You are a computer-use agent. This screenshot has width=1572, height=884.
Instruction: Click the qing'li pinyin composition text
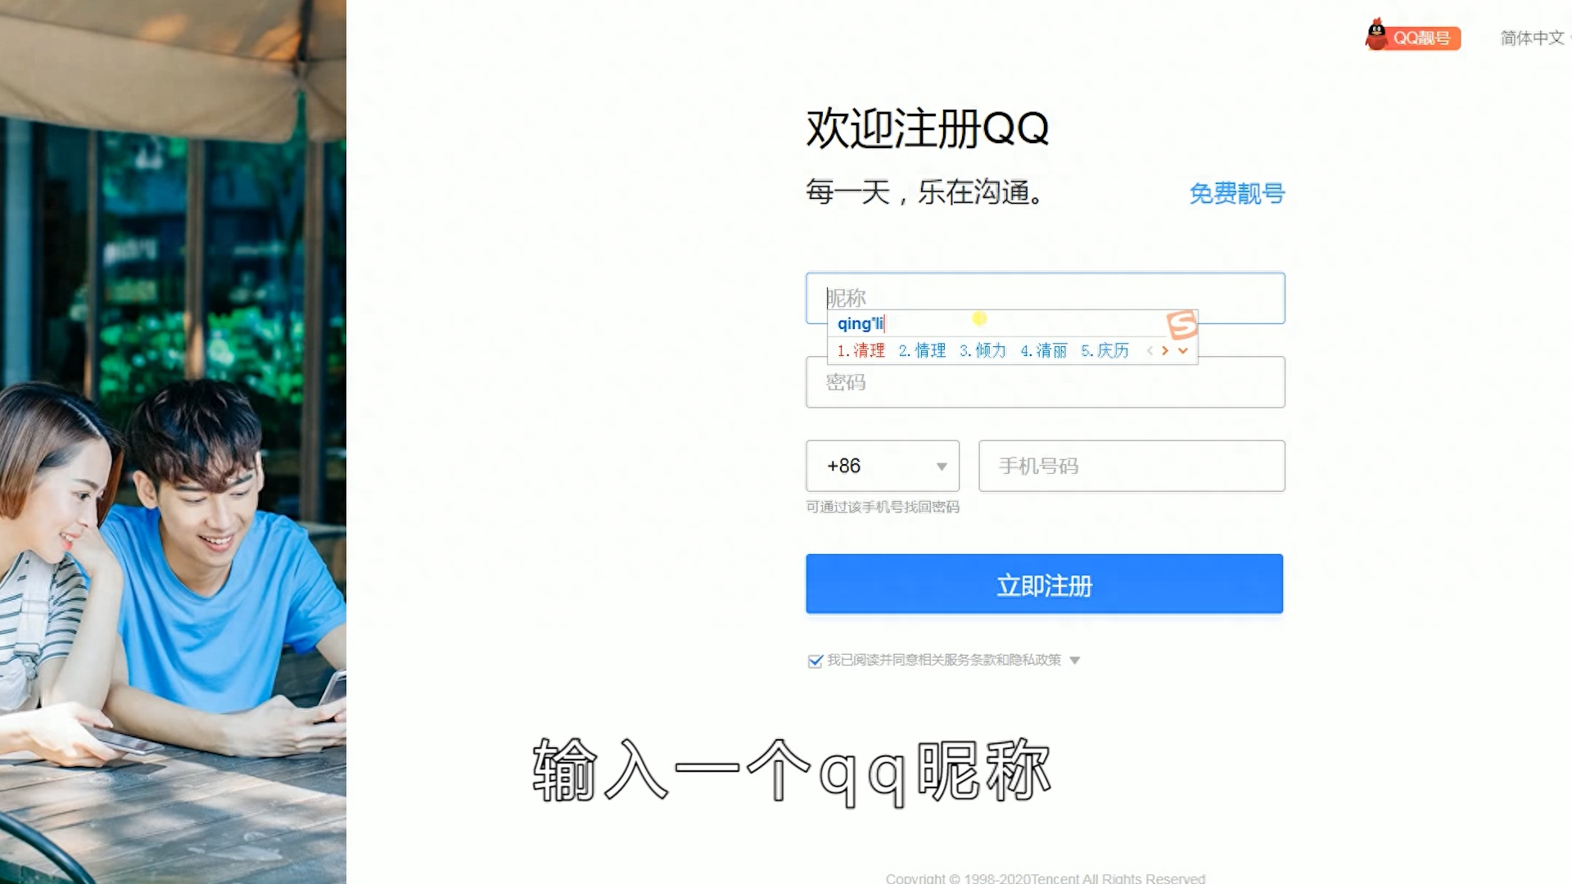click(x=861, y=324)
